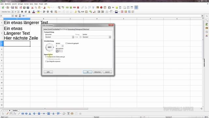The height and width of the screenshot is (118, 209).
Task: Toggle Italic formatting icon
Action: (26, 12)
